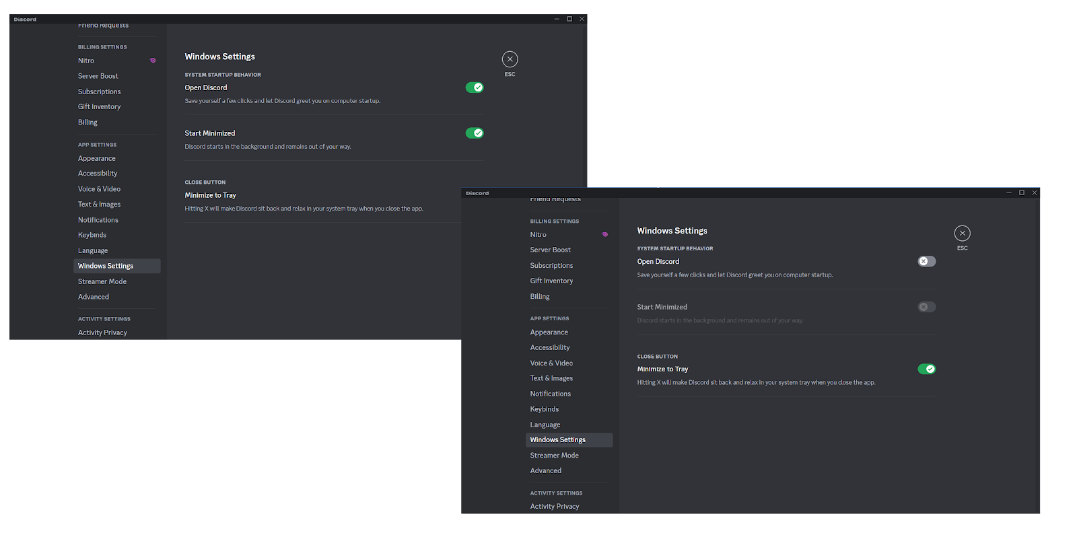Click the ESC close icon in front window
1077x535 pixels.
pyautogui.click(x=963, y=234)
